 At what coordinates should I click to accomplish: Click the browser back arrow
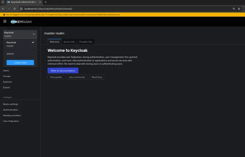(3, 9)
